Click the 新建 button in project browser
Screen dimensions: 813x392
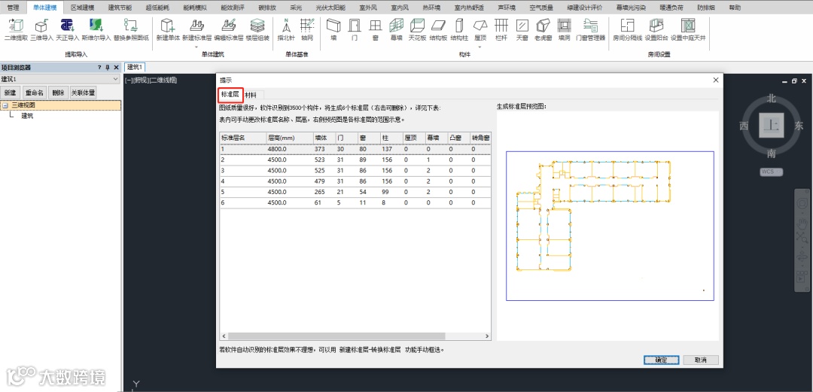pos(10,93)
